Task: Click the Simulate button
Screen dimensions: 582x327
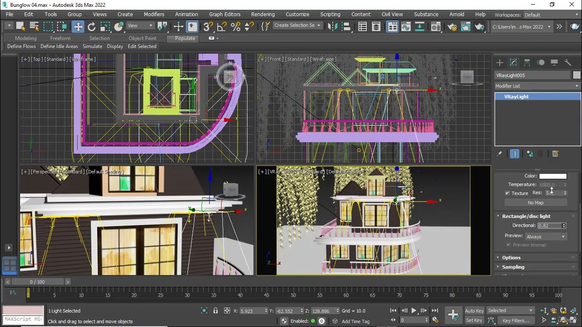Action: point(92,46)
